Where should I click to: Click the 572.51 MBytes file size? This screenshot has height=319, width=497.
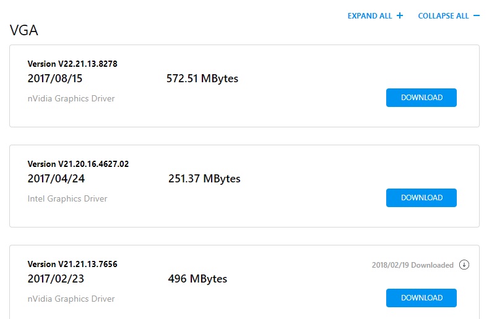tap(202, 79)
